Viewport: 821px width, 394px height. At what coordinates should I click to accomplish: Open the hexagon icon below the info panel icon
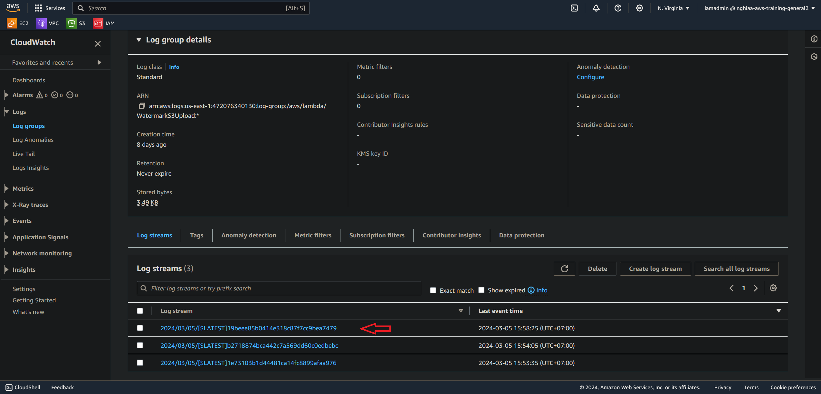pyautogui.click(x=814, y=57)
